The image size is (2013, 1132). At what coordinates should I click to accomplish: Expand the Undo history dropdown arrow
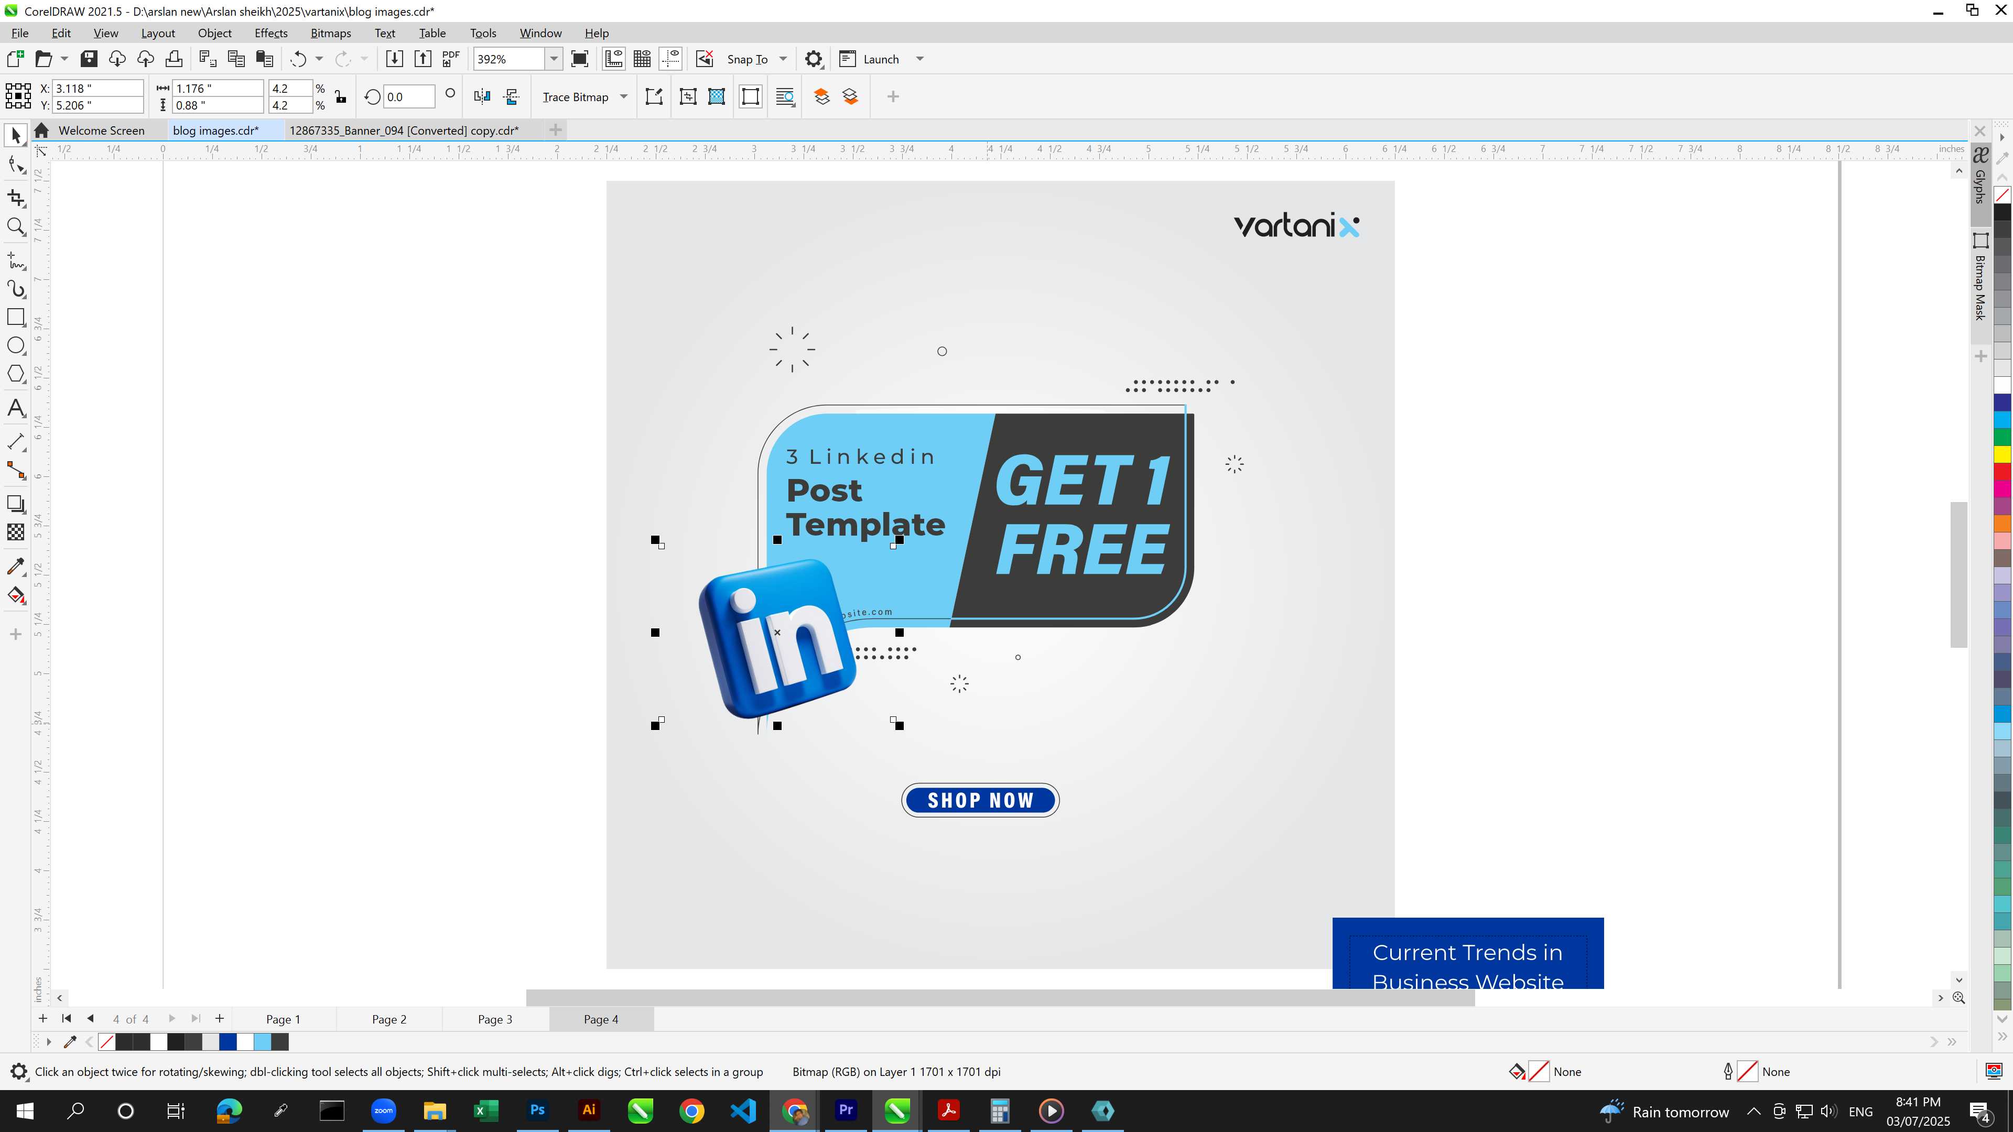319,59
